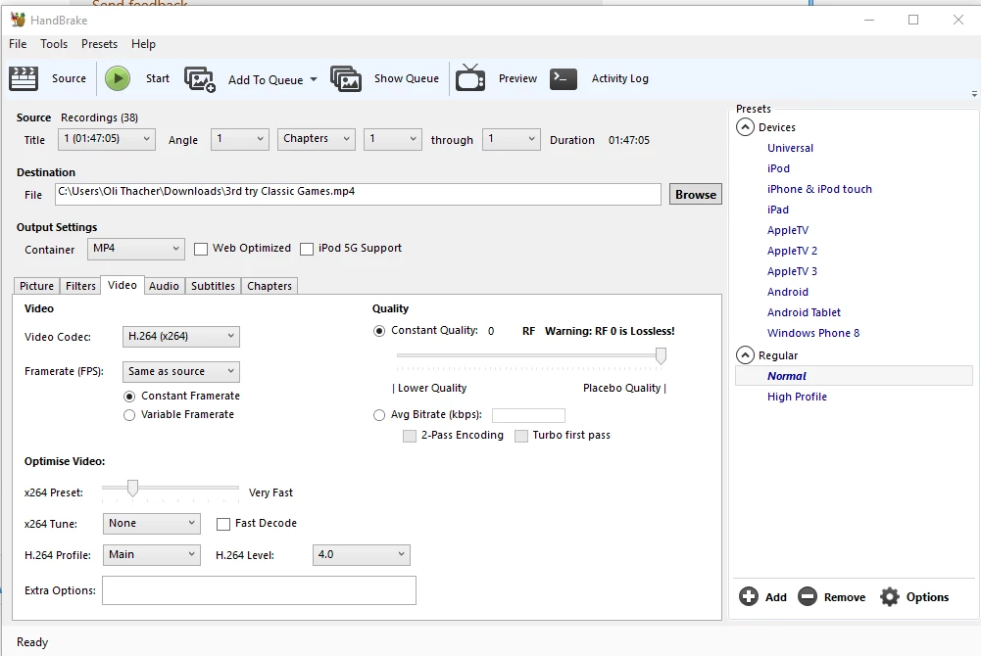Switch to the Chapters tab

270,286
